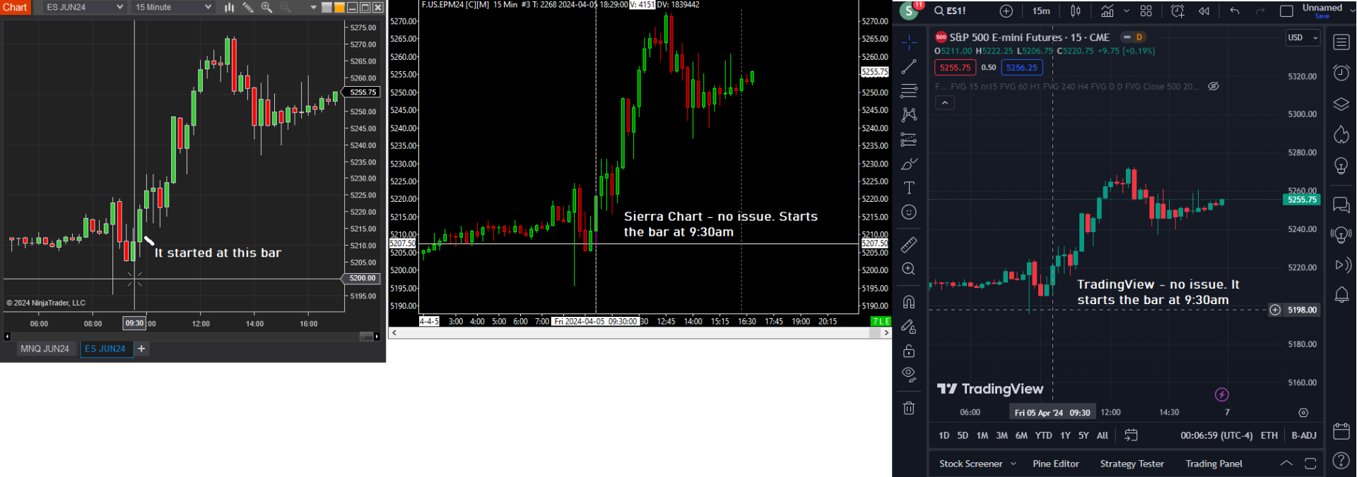Click the bar replay rewind icon
This screenshot has width=1357, height=477.
1204,11
